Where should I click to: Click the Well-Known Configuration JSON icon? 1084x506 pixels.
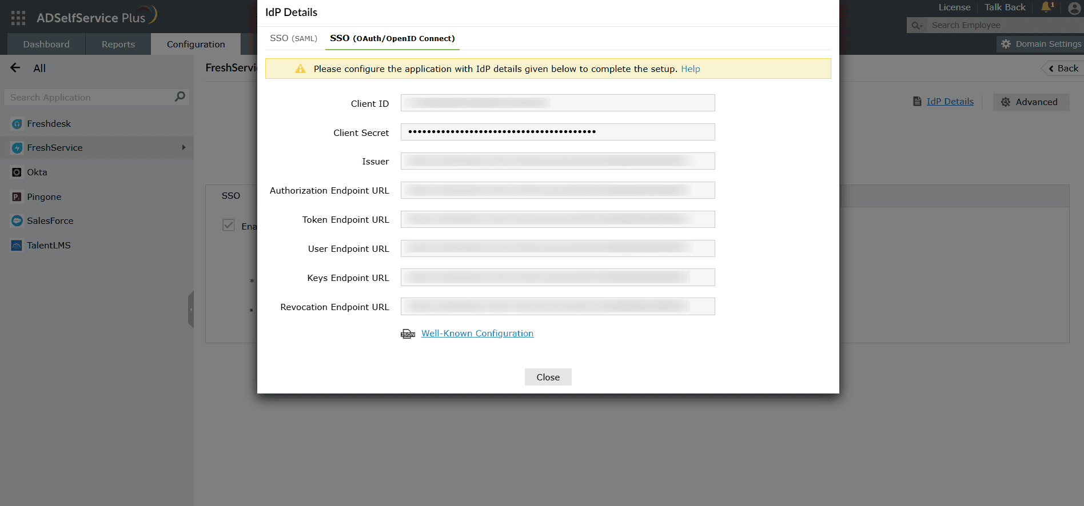point(408,334)
